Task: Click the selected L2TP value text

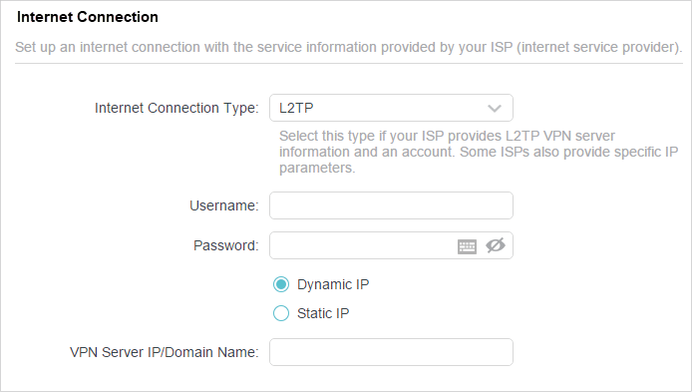Action: click(x=296, y=108)
